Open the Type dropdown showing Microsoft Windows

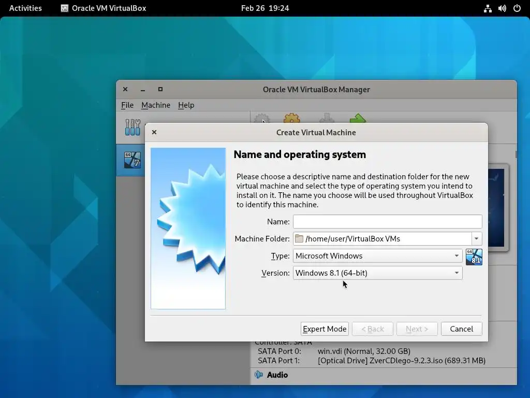tap(377, 256)
